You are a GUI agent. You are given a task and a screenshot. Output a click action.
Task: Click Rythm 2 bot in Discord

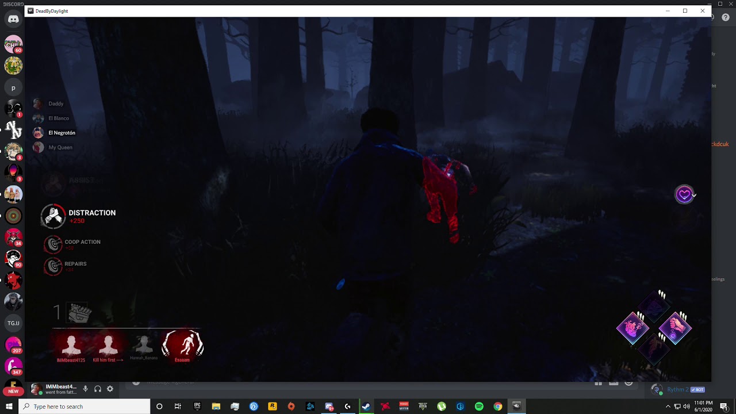(677, 390)
